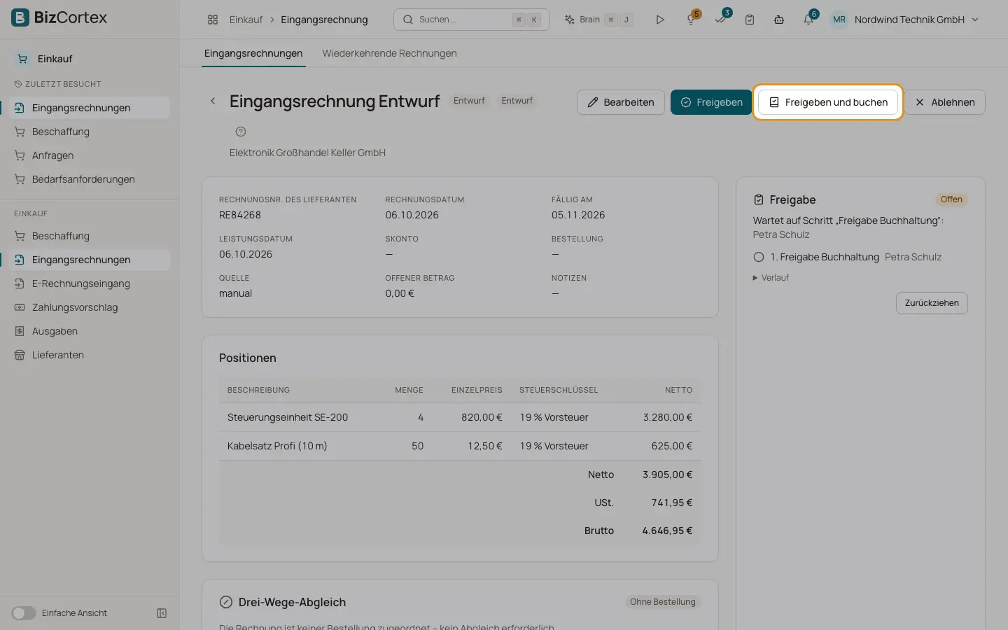Screen dimensions: 1008x630
Task: Click supplier name Elektronik Großhandel Keller GmbH
Action: pyautogui.click(x=307, y=153)
